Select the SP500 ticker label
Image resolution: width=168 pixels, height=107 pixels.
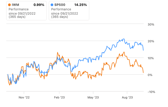(60, 5)
